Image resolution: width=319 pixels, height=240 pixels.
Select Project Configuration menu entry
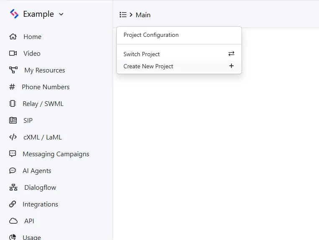151,35
